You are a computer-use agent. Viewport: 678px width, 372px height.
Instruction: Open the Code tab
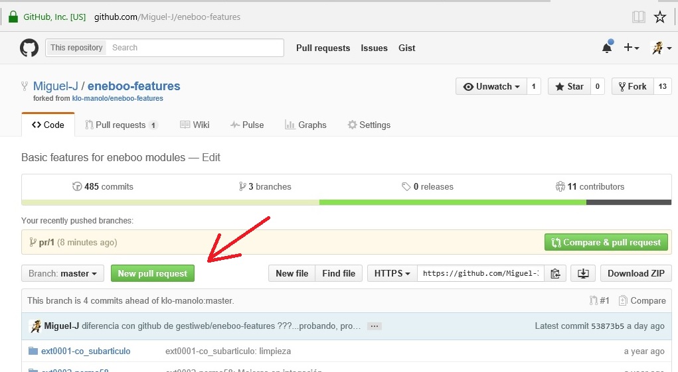click(x=48, y=125)
